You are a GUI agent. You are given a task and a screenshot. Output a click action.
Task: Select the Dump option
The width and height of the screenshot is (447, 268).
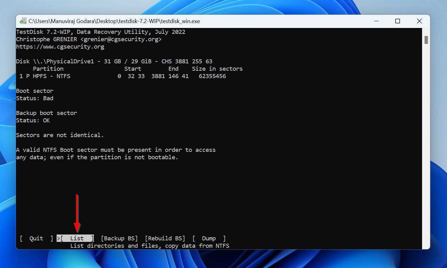(209, 238)
